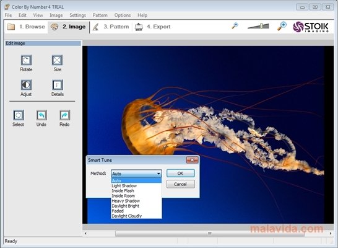Zoom out with the small magnifier icon

click(235, 25)
